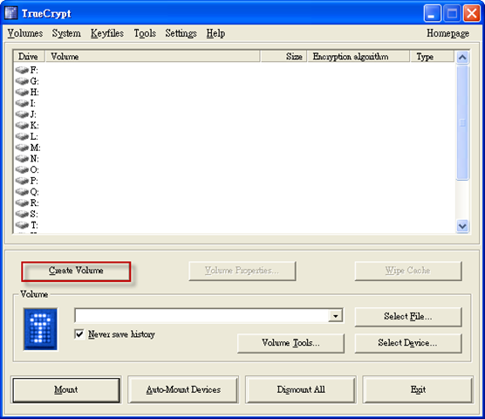Viewport: 485px width, 419px height.
Task: Select the J: drive icon
Action: (x=22, y=114)
